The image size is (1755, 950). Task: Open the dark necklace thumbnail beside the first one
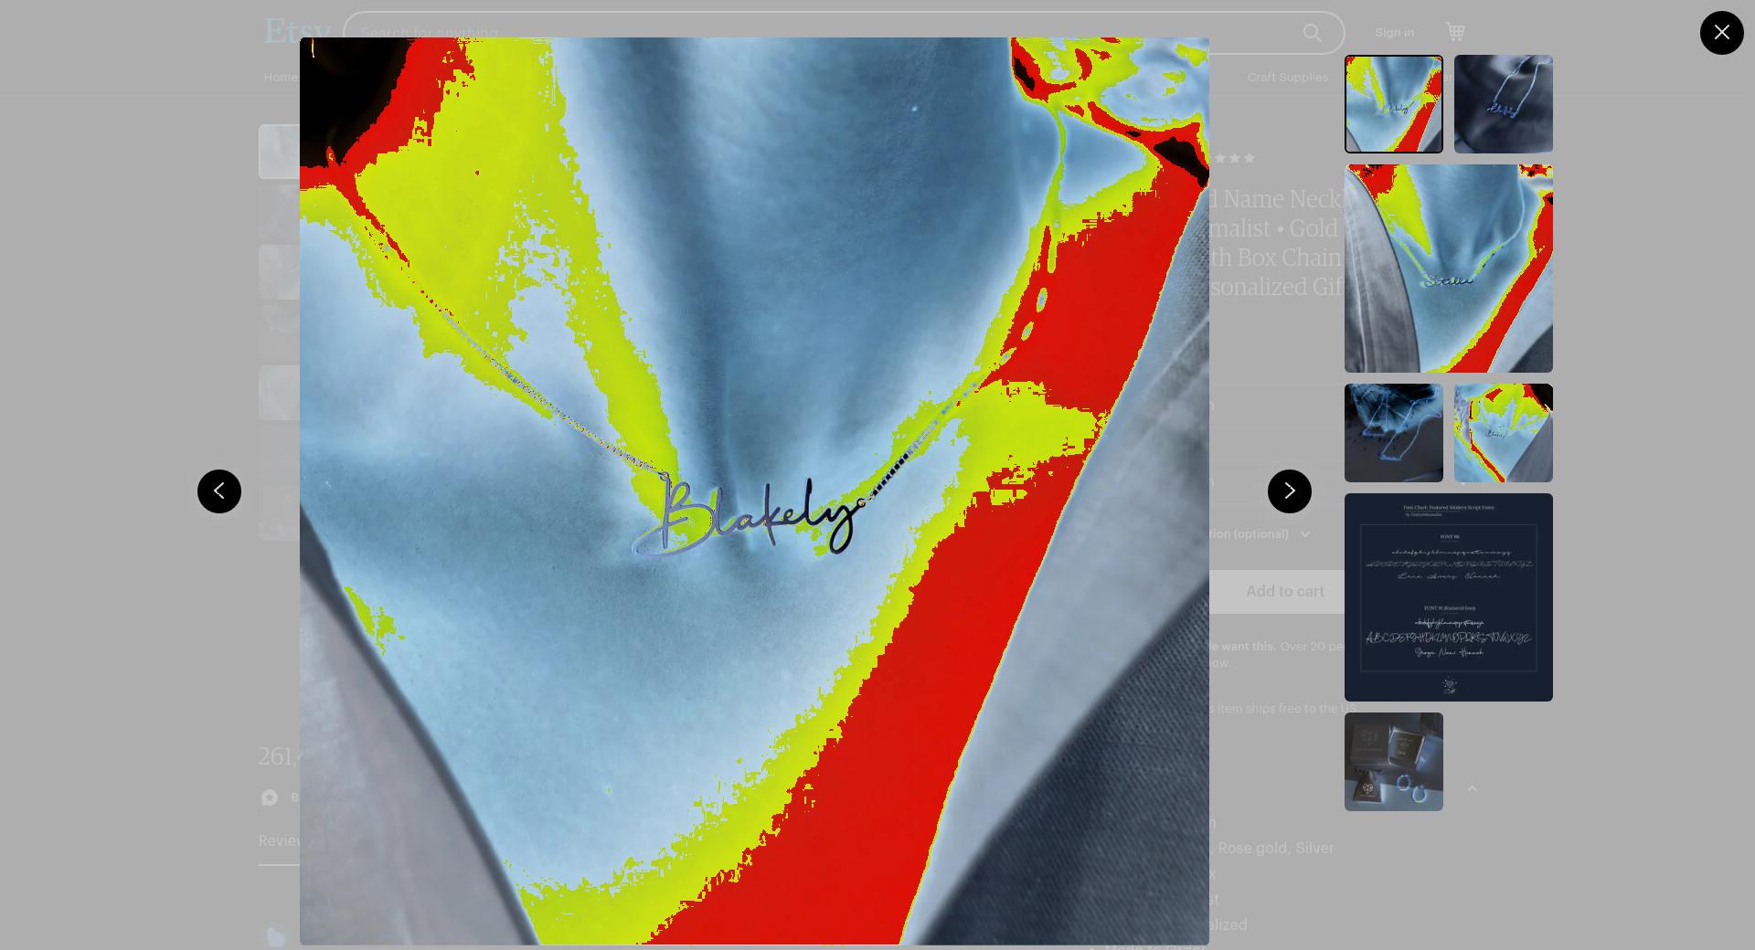1503,104
